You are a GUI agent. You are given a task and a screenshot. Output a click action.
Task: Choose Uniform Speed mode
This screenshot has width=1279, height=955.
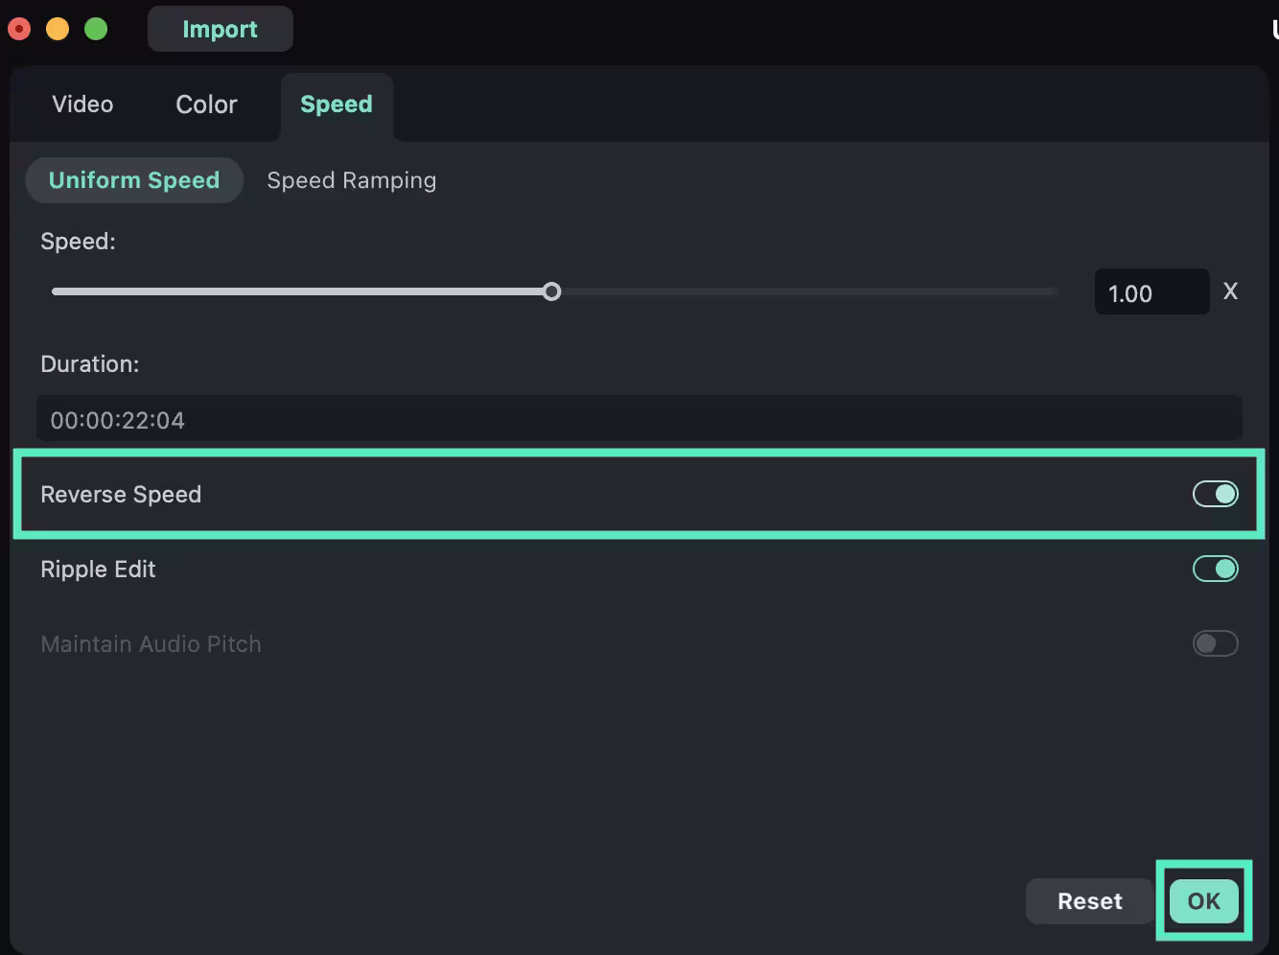point(134,180)
